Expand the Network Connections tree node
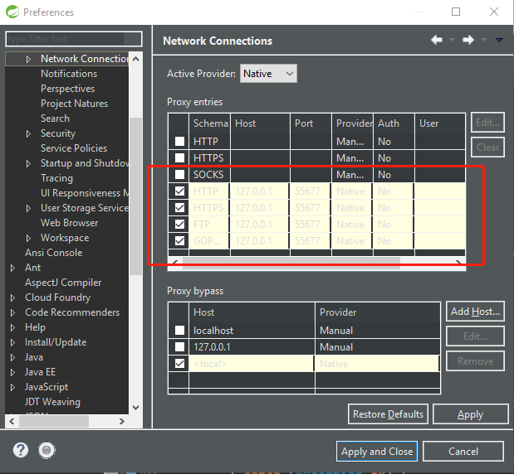Viewport: 514px width, 474px height. [28, 59]
